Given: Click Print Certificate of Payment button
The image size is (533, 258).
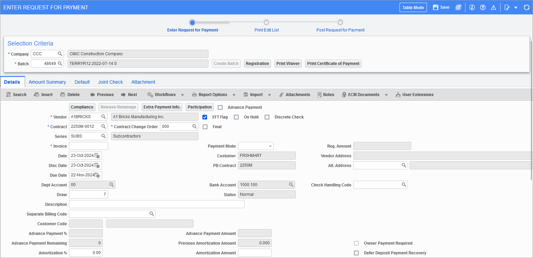Looking at the screenshot, I should 333,64.
